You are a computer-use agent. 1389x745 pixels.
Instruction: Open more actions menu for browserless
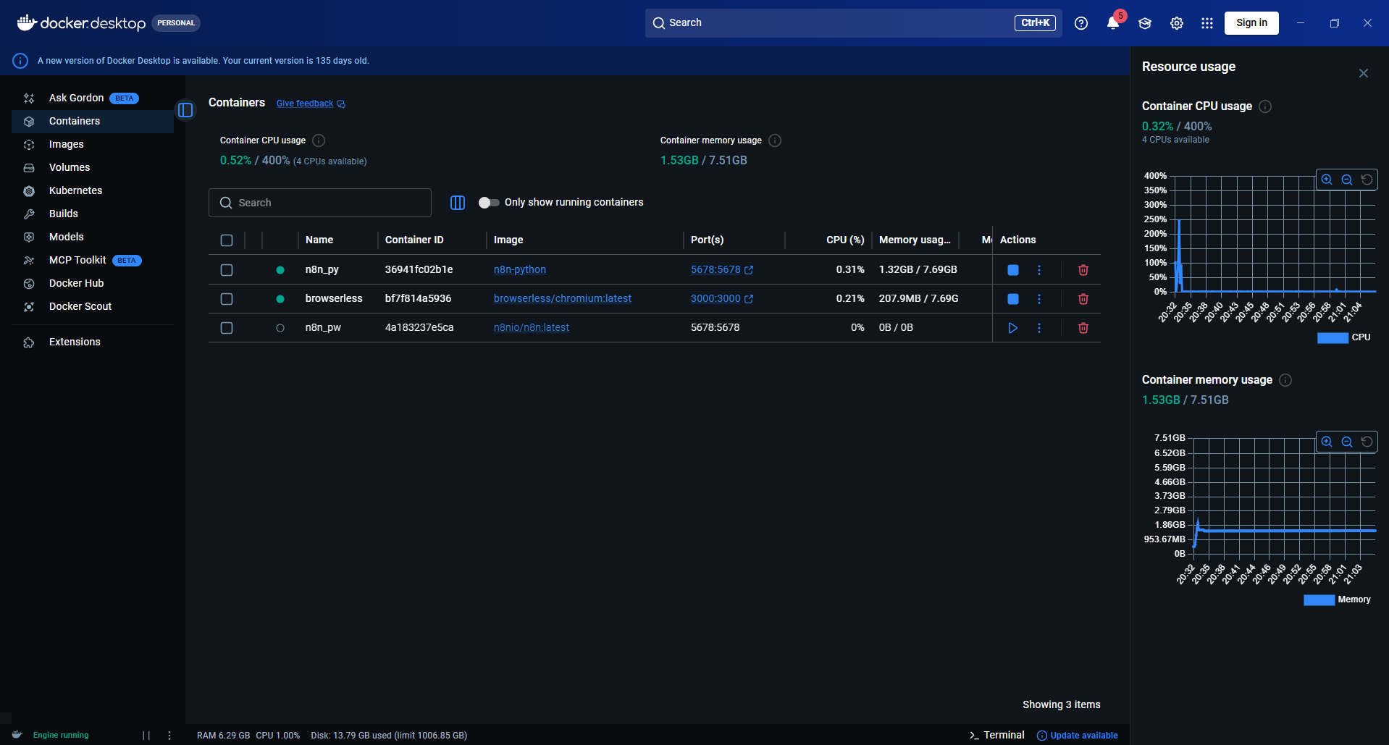1039,299
